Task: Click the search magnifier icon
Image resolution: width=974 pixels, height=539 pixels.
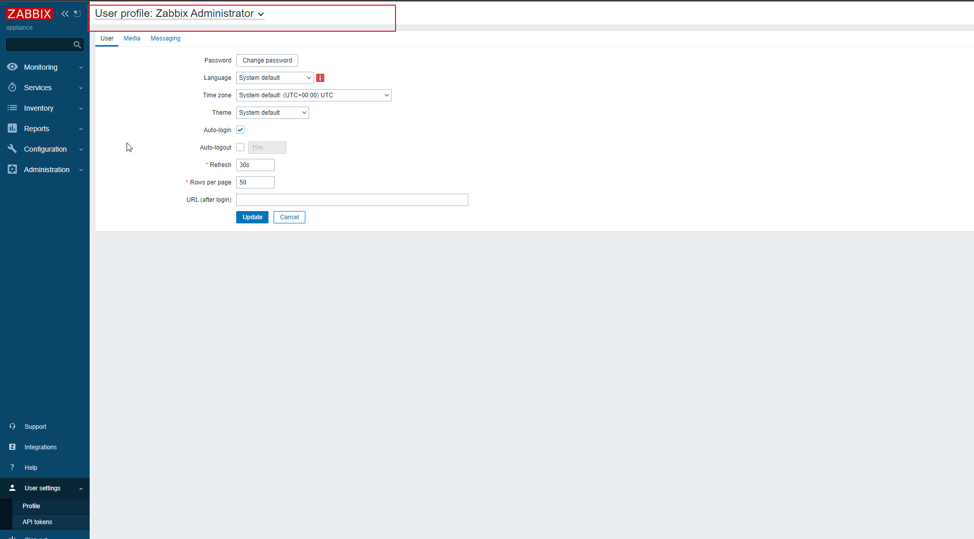Action: (77, 45)
